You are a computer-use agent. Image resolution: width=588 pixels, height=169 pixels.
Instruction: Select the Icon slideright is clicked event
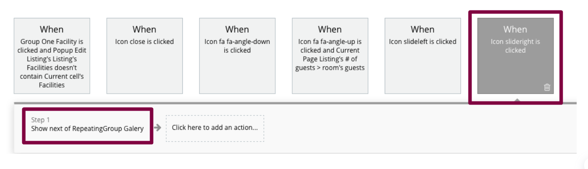[515, 56]
